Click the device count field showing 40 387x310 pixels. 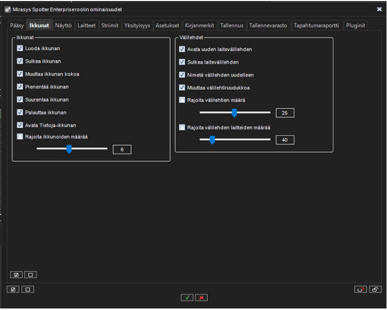coord(284,140)
